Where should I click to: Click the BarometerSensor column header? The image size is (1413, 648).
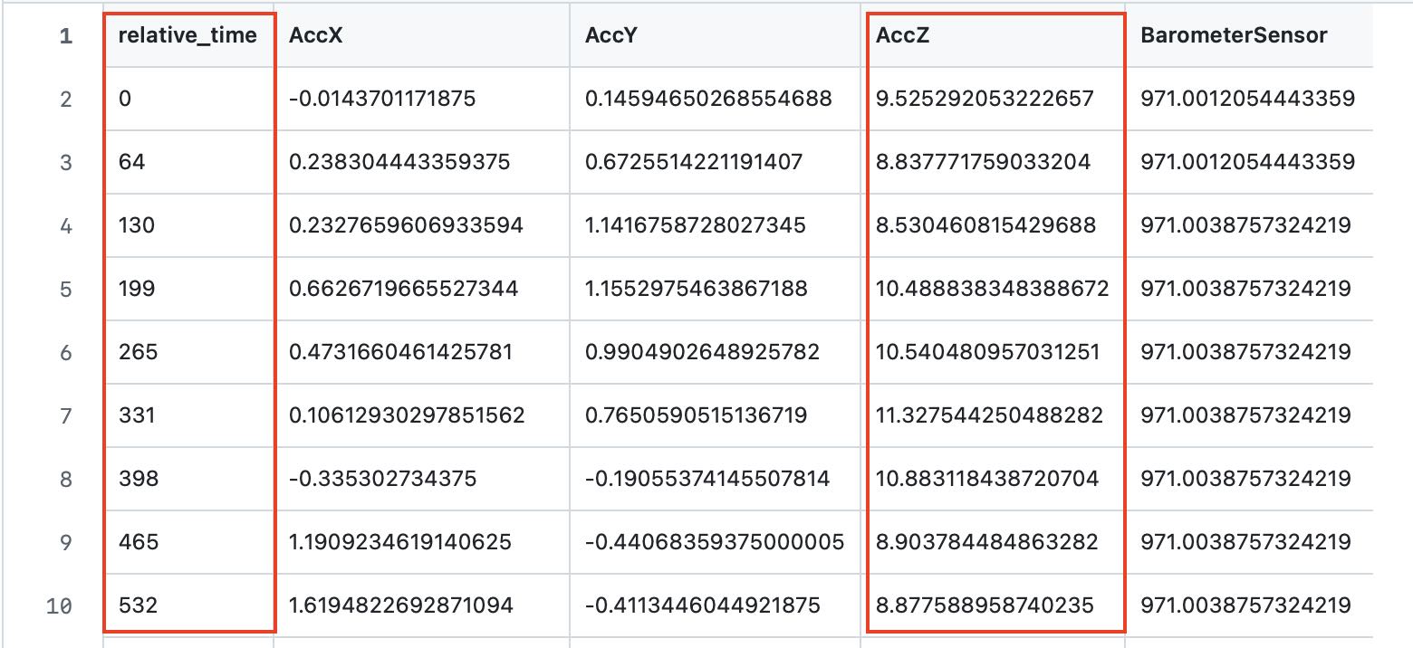pyautogui.click(x=1234, y=35)
